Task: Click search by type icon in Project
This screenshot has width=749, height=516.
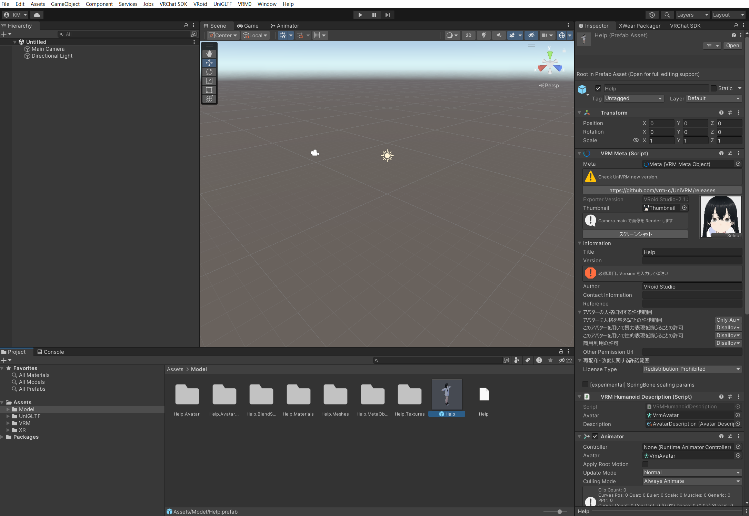Action: point(517,360)
